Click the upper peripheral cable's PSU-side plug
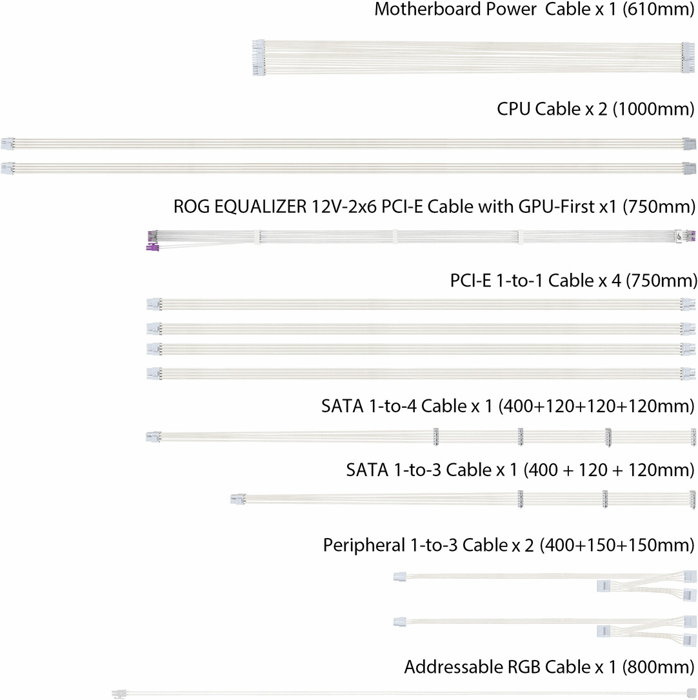The width and height of the screenshot is (698, 700). pyautogui.click(x=399, y=577)
